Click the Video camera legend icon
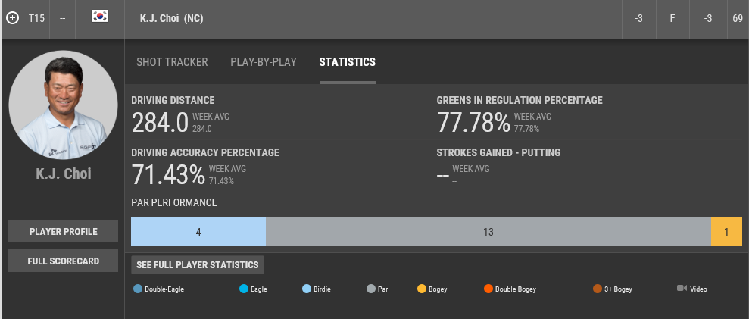 click(x=681, y=289)
